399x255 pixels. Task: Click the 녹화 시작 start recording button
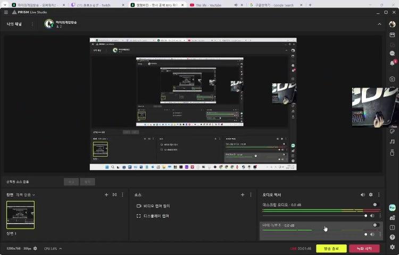pyautogui.click(x=364, y=248)
